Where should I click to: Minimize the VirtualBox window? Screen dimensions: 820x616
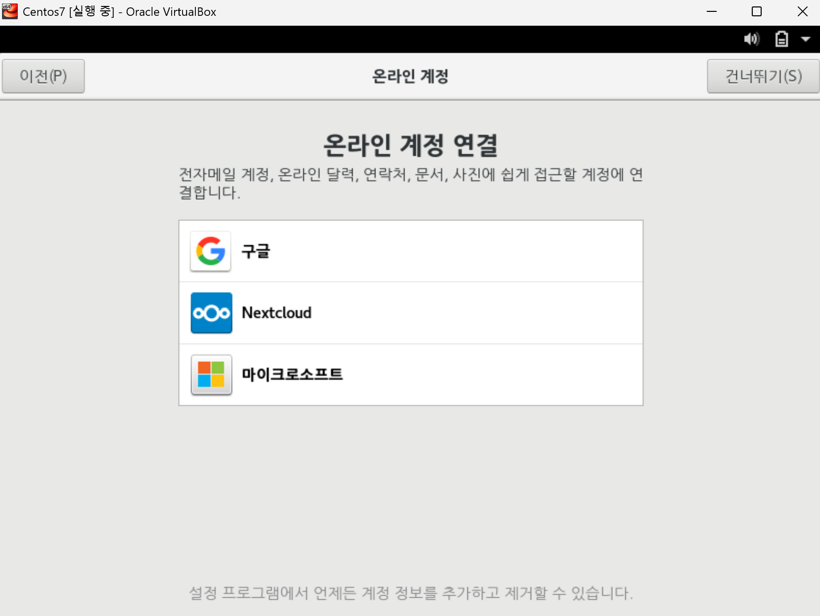coord(712,11)
